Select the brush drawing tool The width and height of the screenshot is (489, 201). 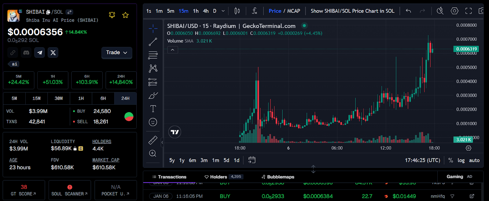(153, 95)
